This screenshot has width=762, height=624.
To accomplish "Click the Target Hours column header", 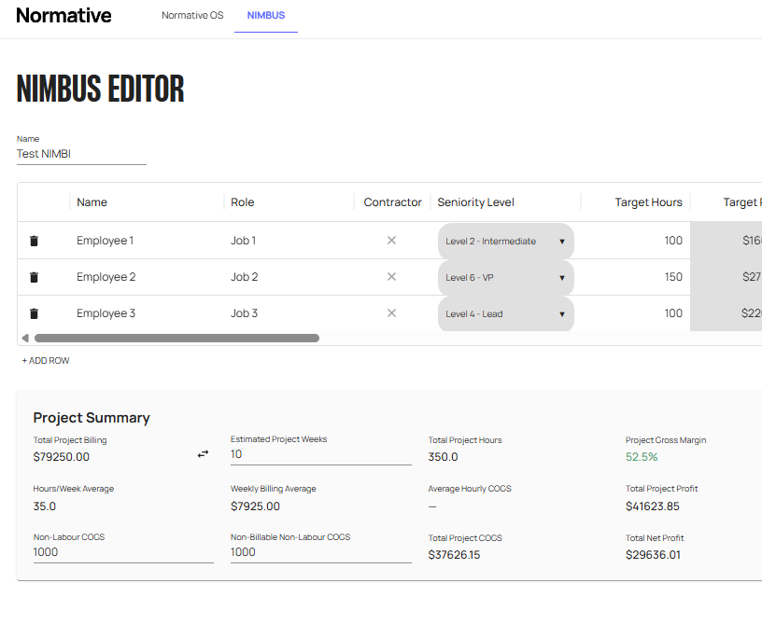I will coord(648,202).
